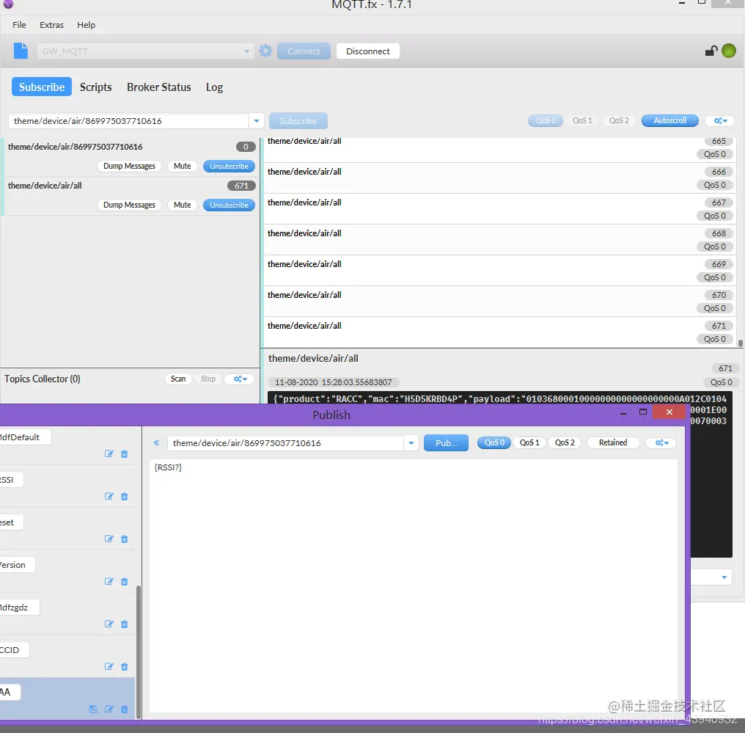Open subscribe options gear menu beside Autoscroll
The image size is (745, 733).
[720, 121]
